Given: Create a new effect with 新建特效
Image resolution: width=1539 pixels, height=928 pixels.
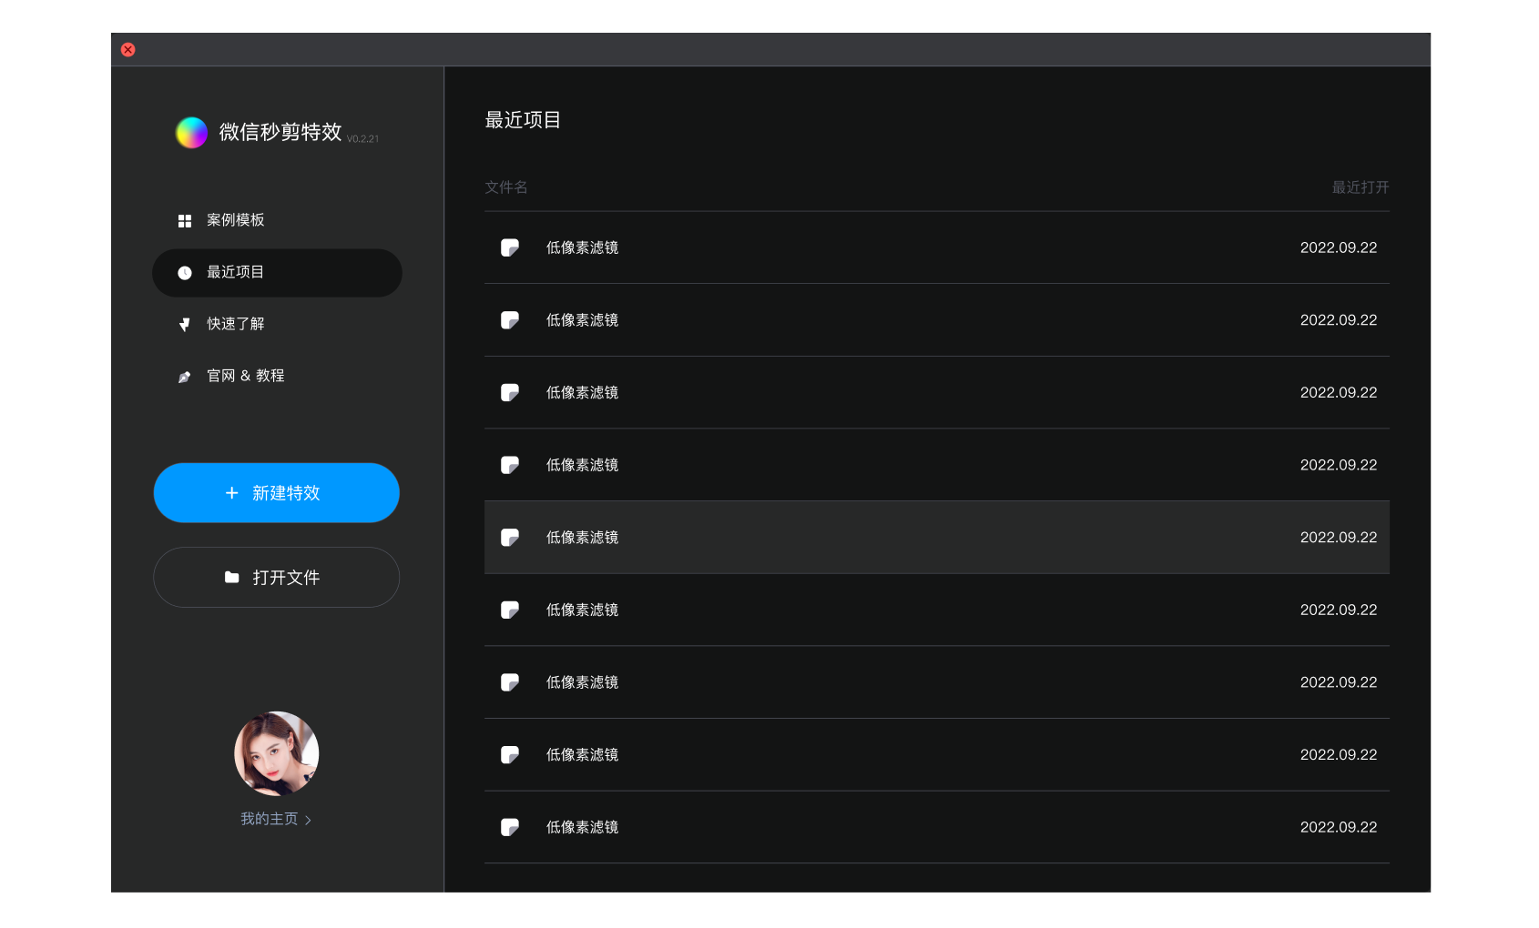Looking at the screenshot, I should 277,493.
